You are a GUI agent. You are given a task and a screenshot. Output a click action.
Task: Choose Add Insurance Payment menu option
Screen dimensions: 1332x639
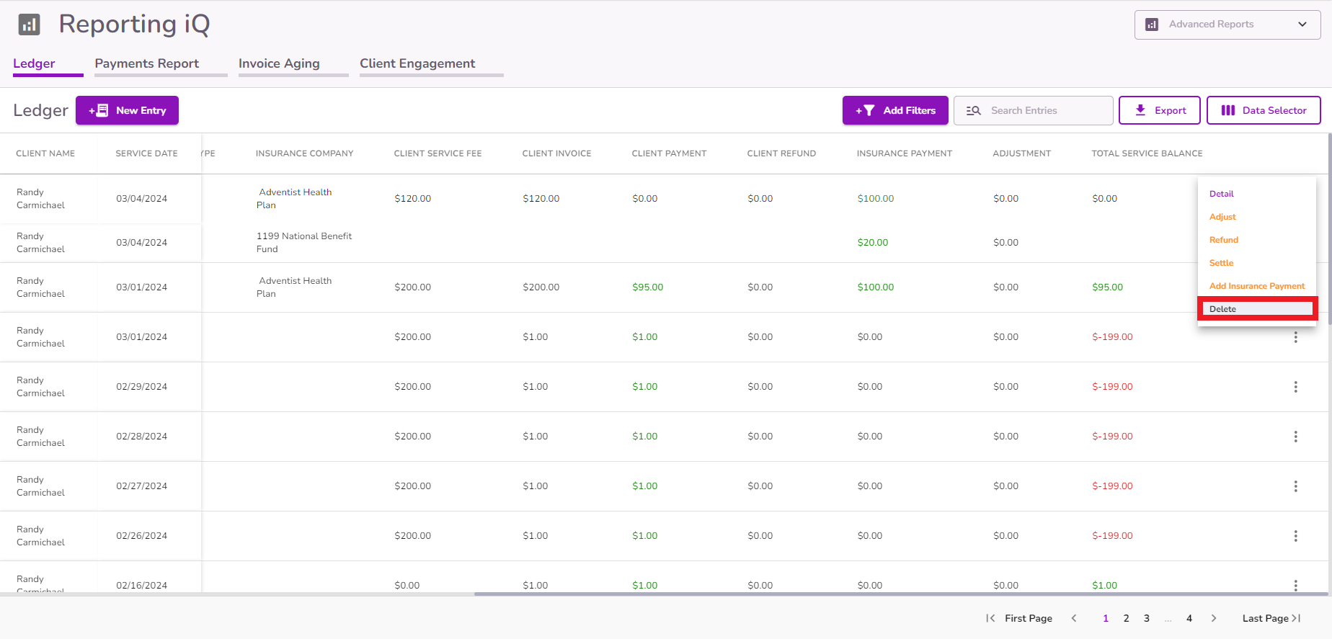(x=1256, y=286)
